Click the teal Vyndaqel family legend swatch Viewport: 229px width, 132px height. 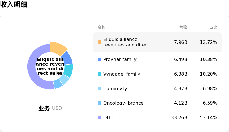[x=99, y=74]
